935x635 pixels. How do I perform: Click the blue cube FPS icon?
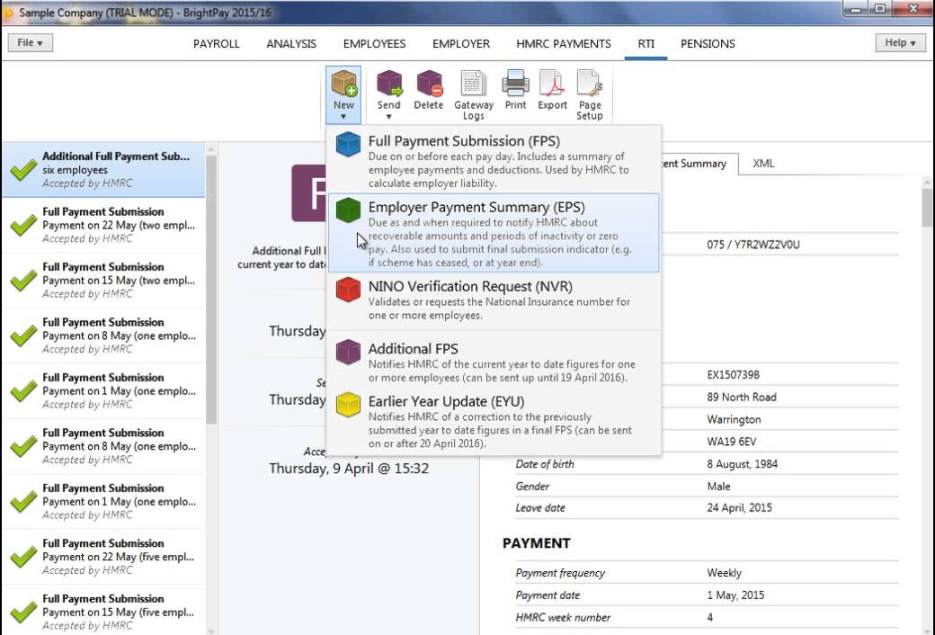click(348, 145)
